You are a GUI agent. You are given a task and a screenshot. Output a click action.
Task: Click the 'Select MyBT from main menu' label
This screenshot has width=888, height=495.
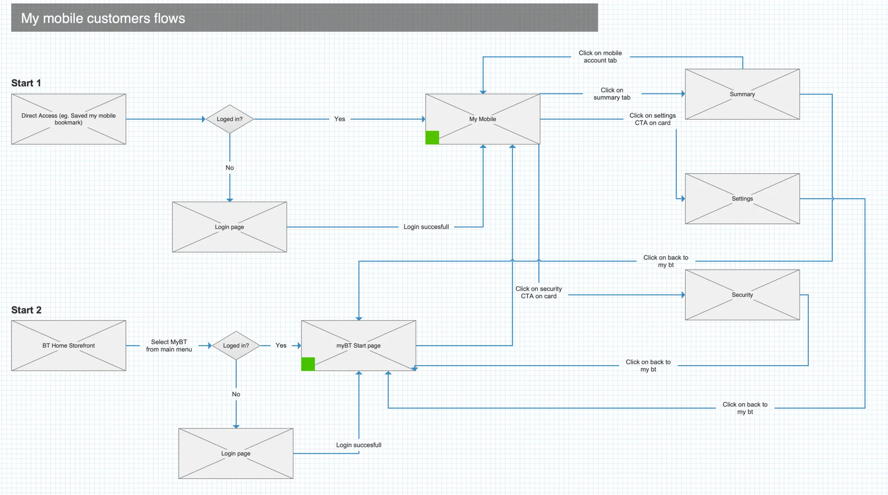click(169, 346)
